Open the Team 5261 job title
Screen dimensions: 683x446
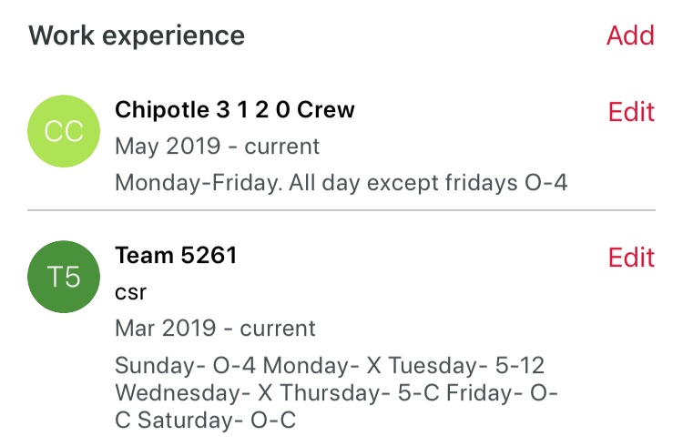(176, 256)
